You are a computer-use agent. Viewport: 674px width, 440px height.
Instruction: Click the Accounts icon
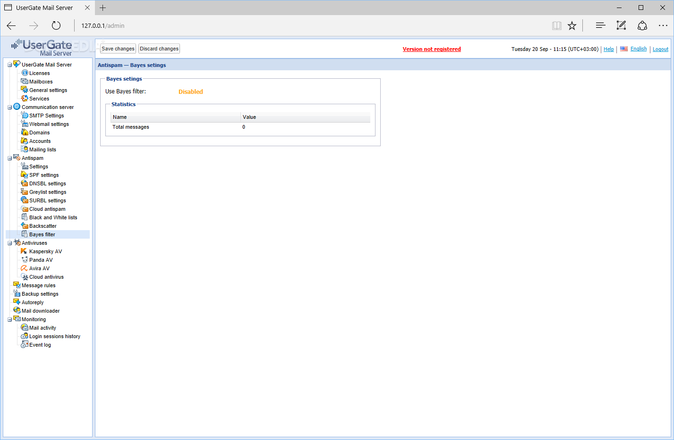click(25, 141)
